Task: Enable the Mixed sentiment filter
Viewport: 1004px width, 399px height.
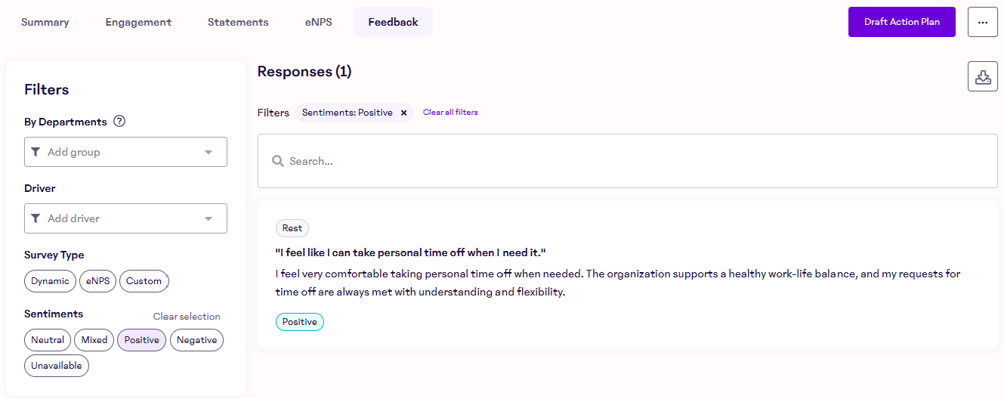Action: tap(94, 340)
